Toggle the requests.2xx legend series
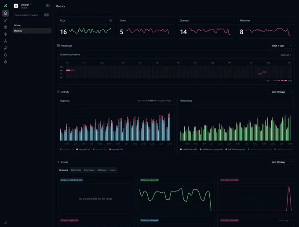This screenshot has height=227, width=299. click(67, 149)
